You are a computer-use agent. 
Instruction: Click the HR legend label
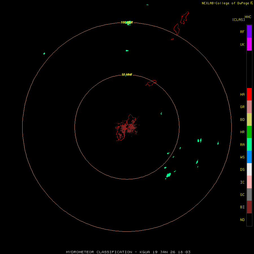click(242, 132)
